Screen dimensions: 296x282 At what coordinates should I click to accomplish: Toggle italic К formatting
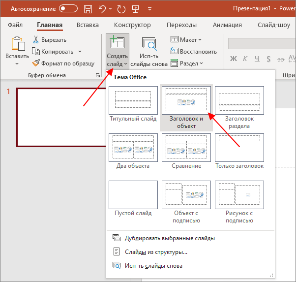[245, 59]
